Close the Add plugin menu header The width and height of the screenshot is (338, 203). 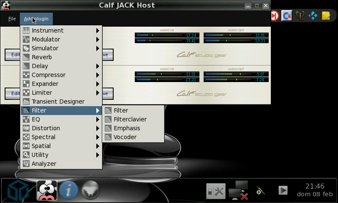coord(36,19)
